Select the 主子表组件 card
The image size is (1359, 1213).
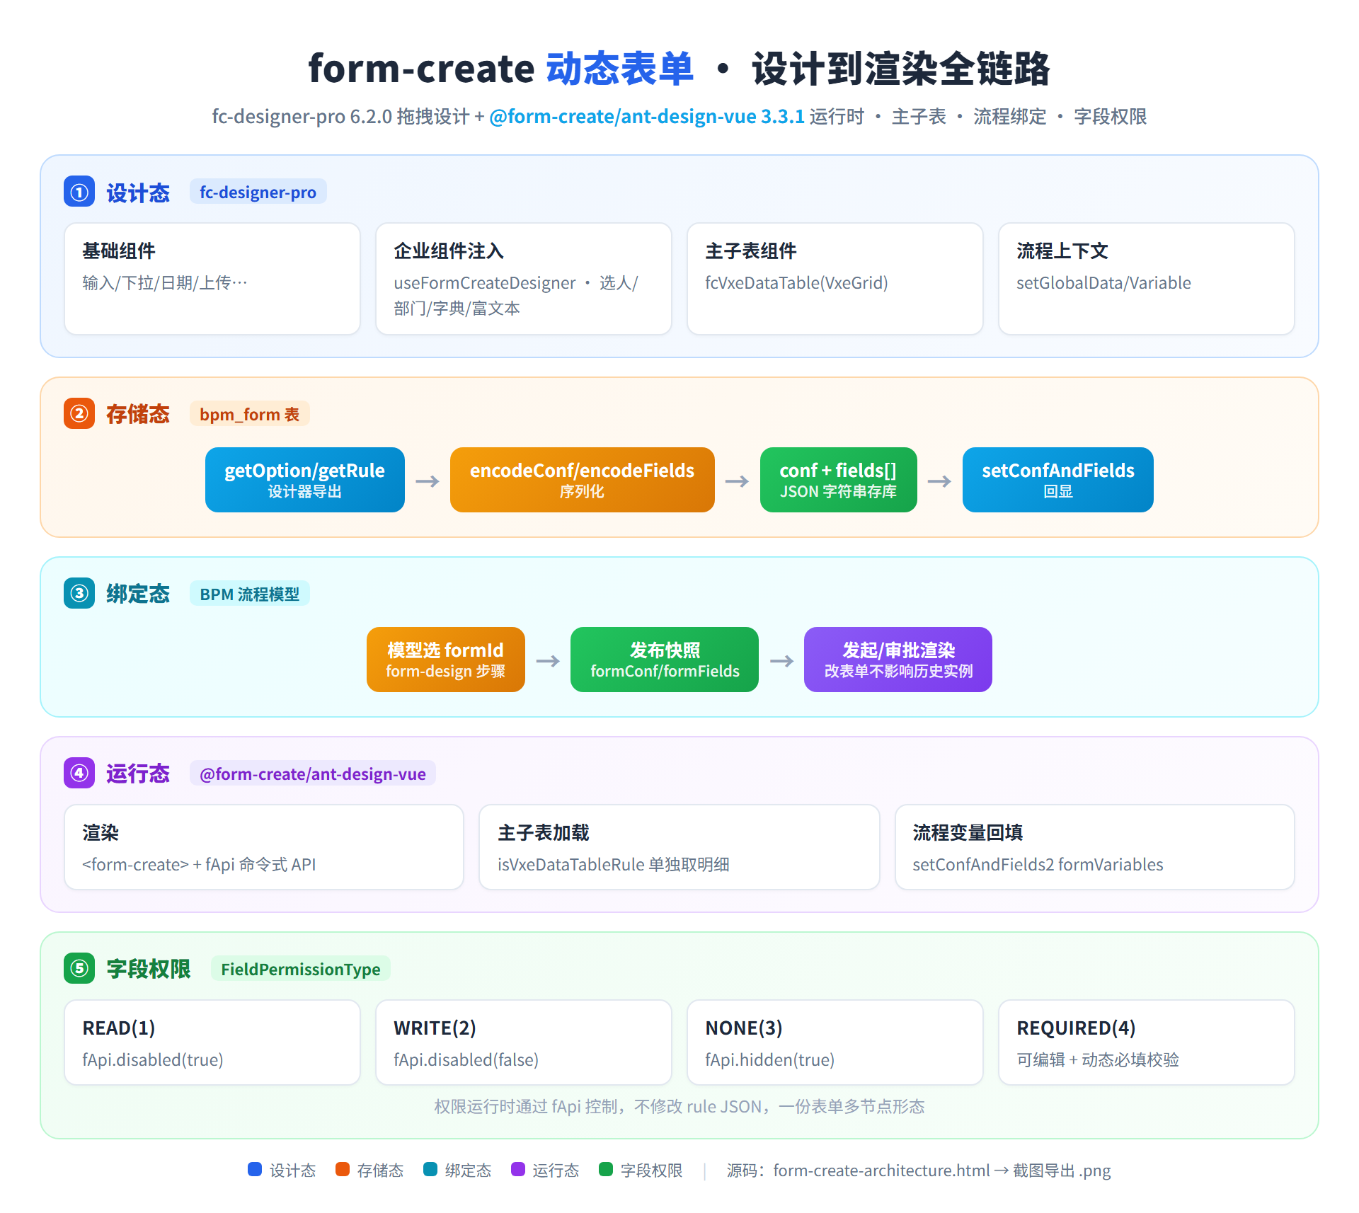[x=835, y=279]
